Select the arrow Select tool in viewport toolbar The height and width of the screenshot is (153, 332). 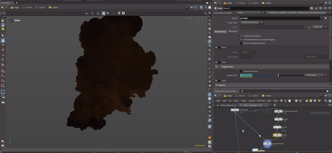click(x=3, y=35)
